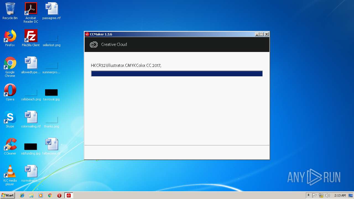Open Opera from the taskbar
The image size is (354, 199).
tap(59, 195)
